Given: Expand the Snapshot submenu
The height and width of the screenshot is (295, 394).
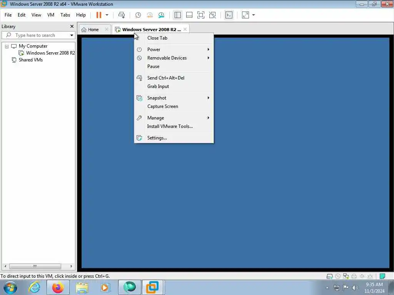Looking at the screenshot, I should point(174,98).
